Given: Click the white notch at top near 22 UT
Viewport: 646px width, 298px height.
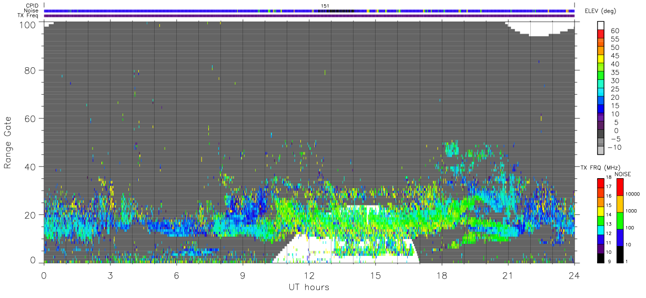Looking at the screenshot, I should coord(539,27).
